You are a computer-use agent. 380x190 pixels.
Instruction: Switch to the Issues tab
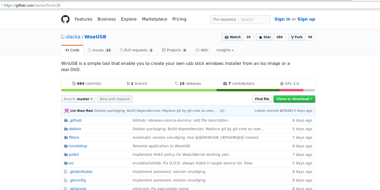pos(99,50)
